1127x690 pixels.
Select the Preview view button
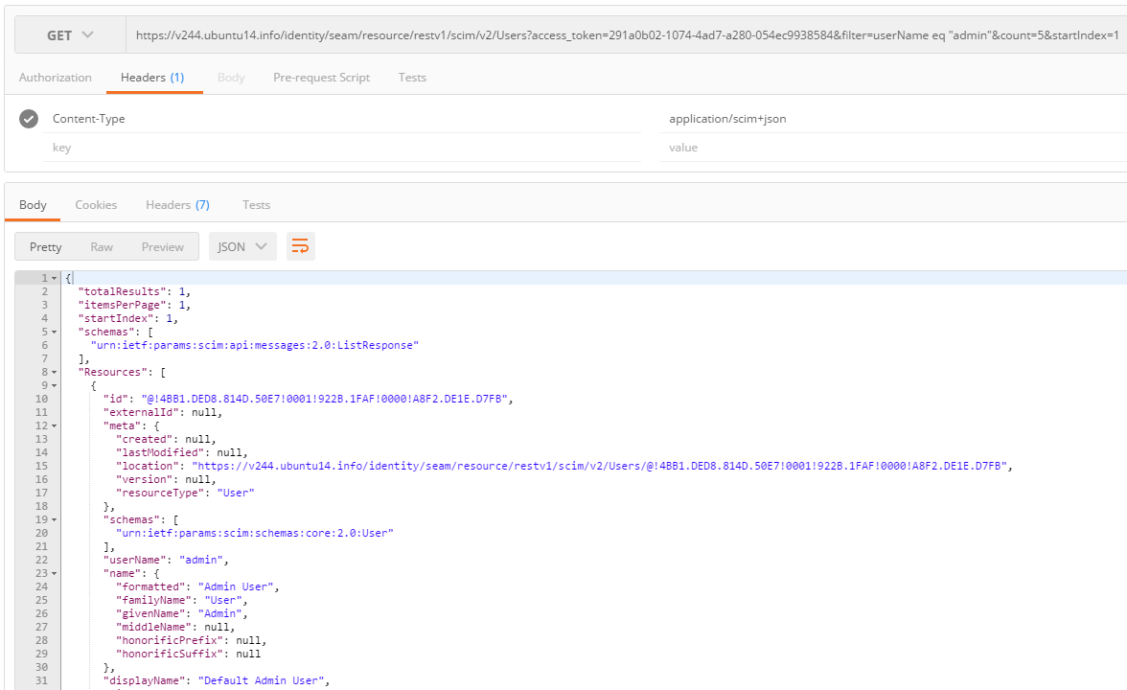[x=162, y=246]
